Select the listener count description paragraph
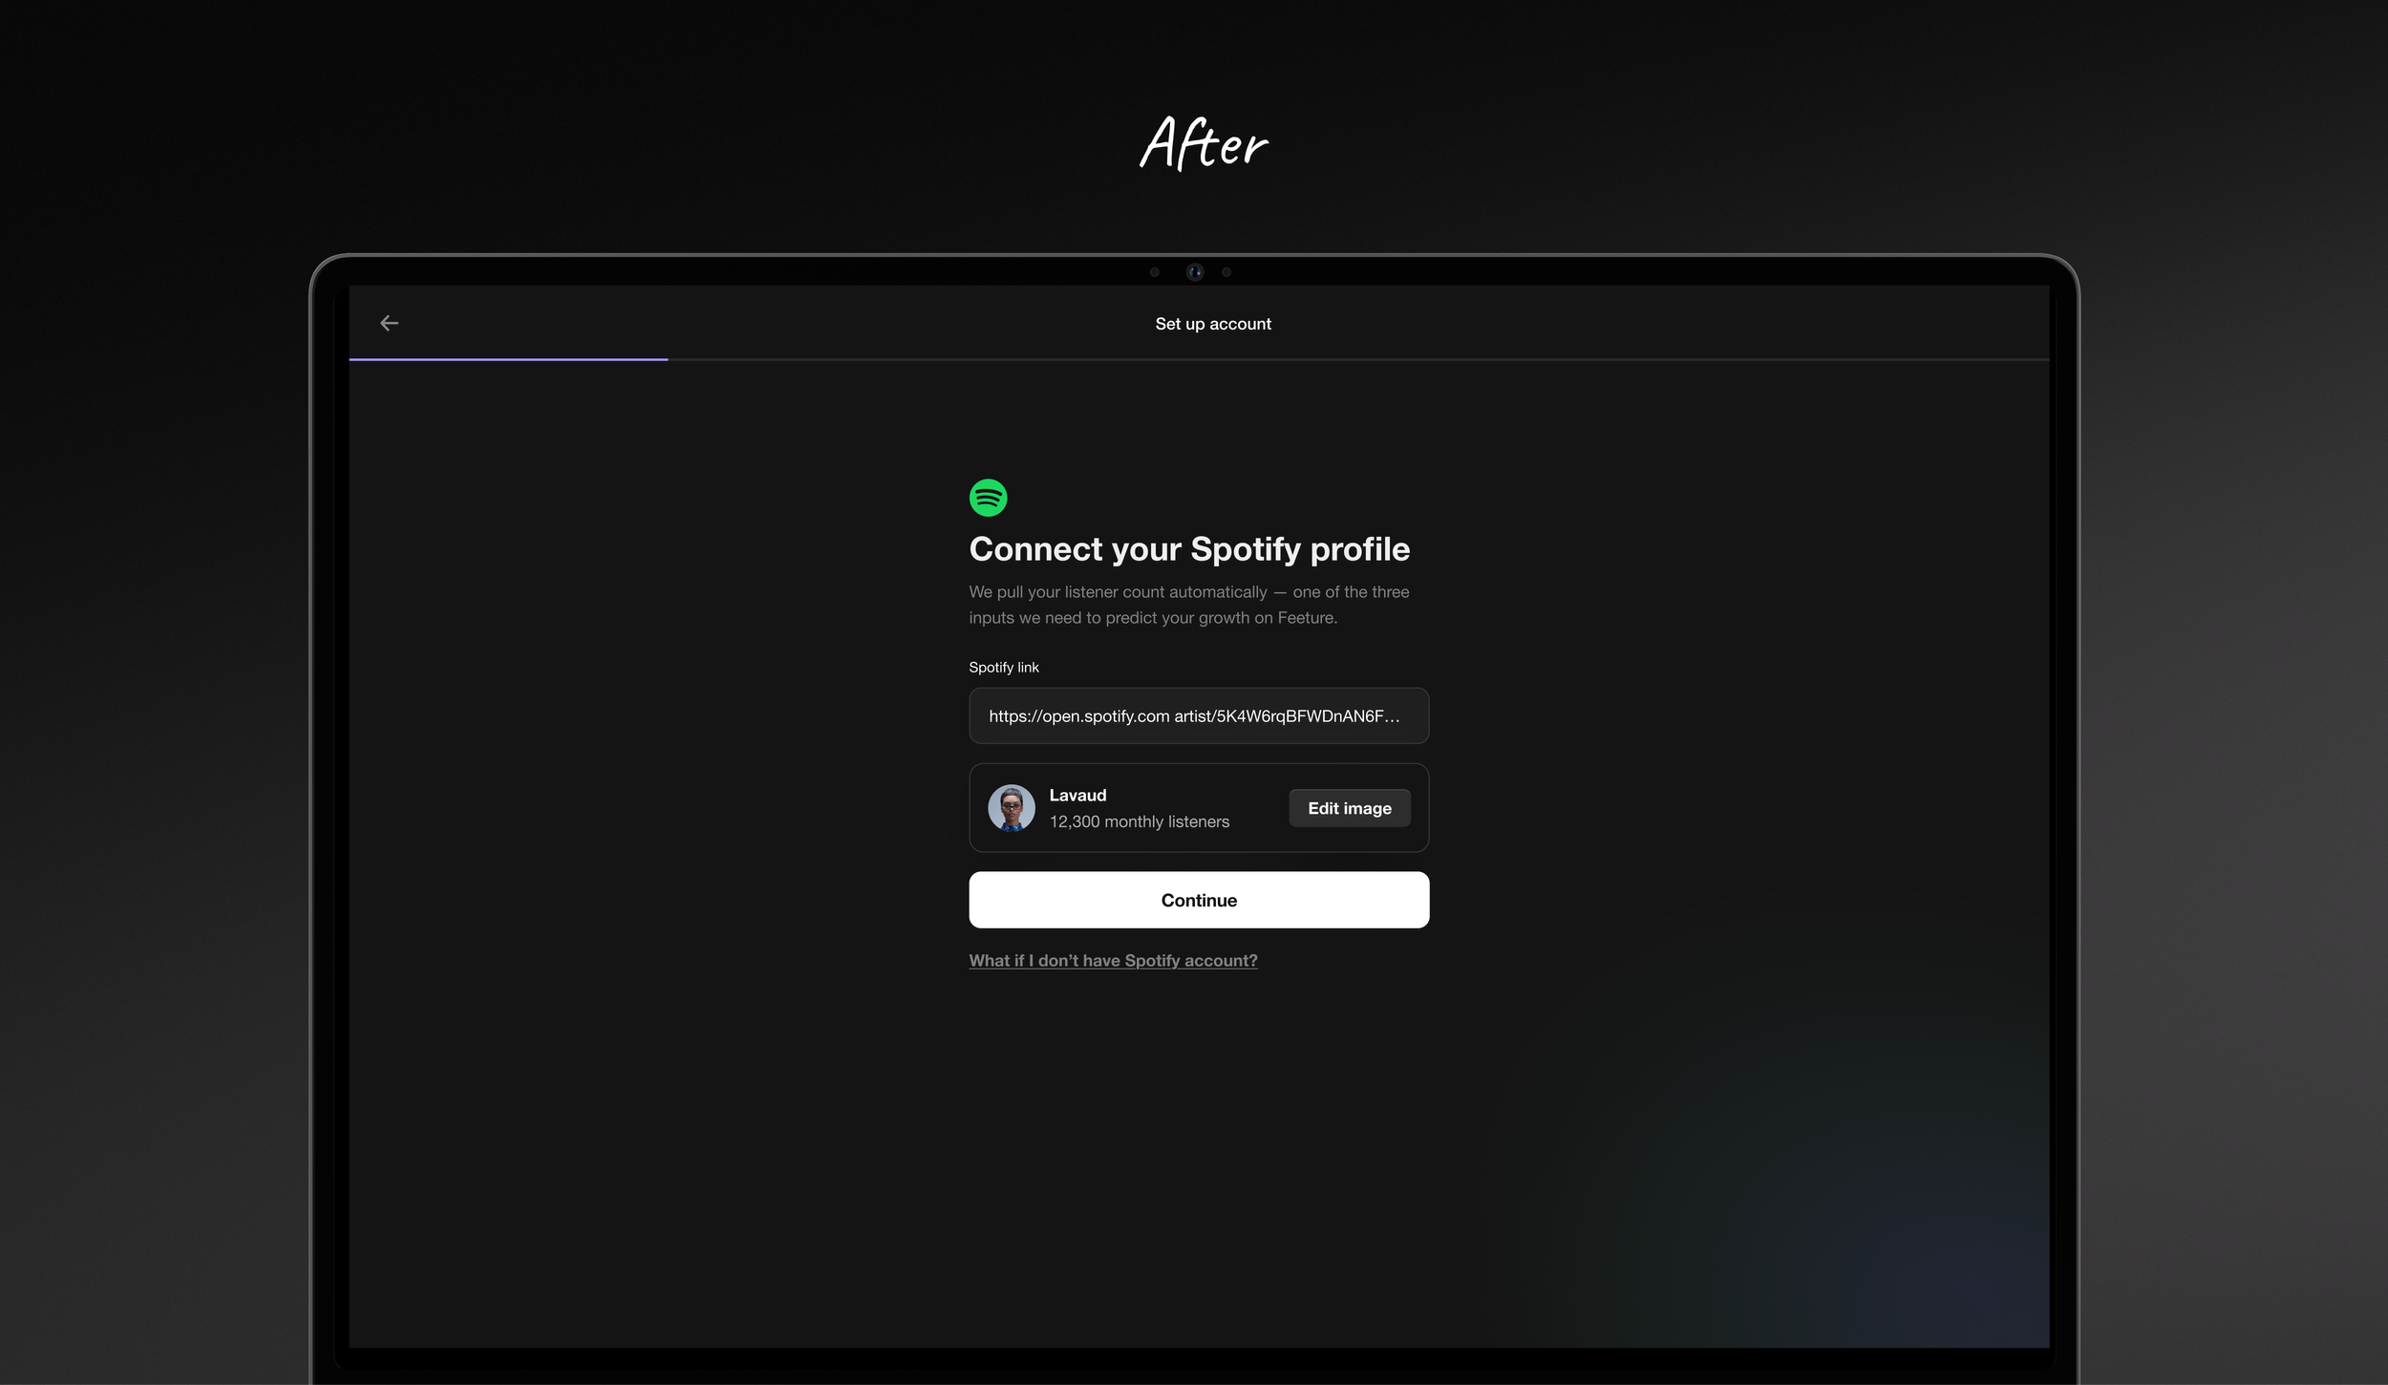The width and height of the screenshot is (2388, 1385). coord(1189,605)
